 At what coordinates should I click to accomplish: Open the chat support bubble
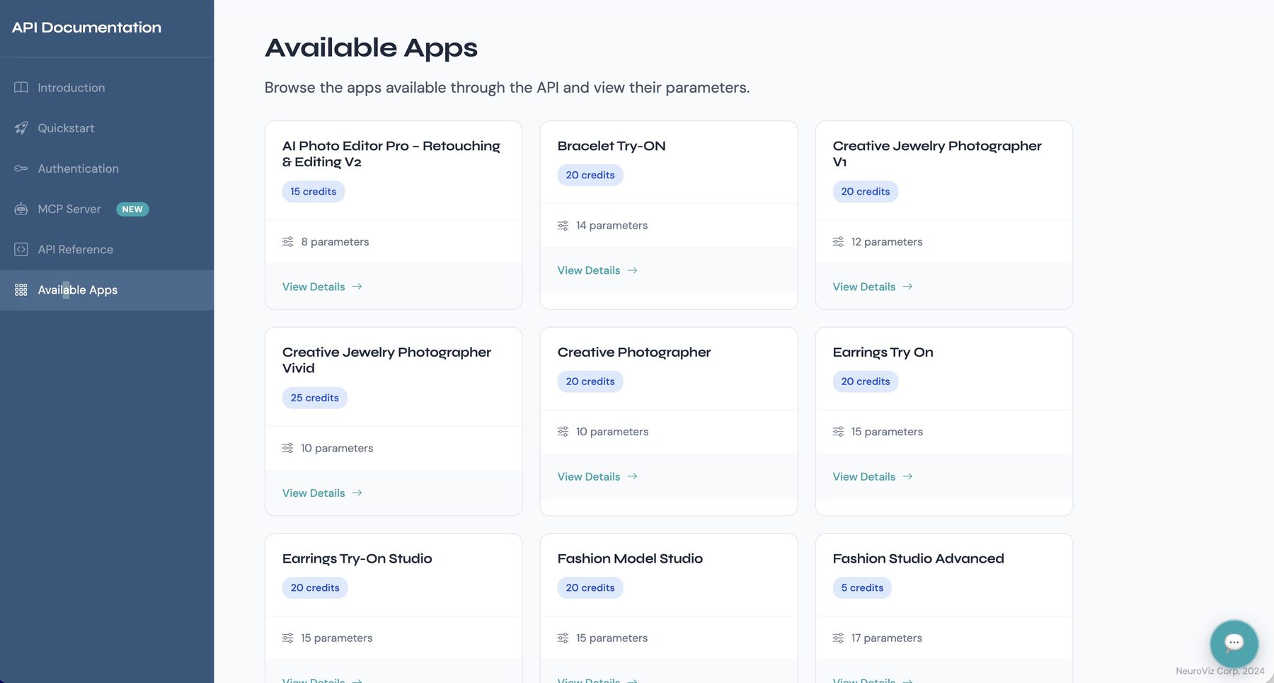(x=1234, y=643)
